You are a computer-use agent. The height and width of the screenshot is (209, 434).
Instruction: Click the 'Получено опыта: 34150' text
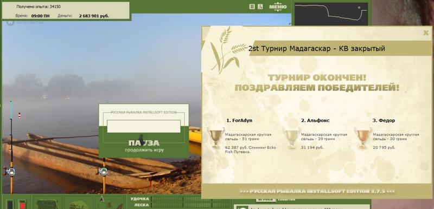(39, 6)
